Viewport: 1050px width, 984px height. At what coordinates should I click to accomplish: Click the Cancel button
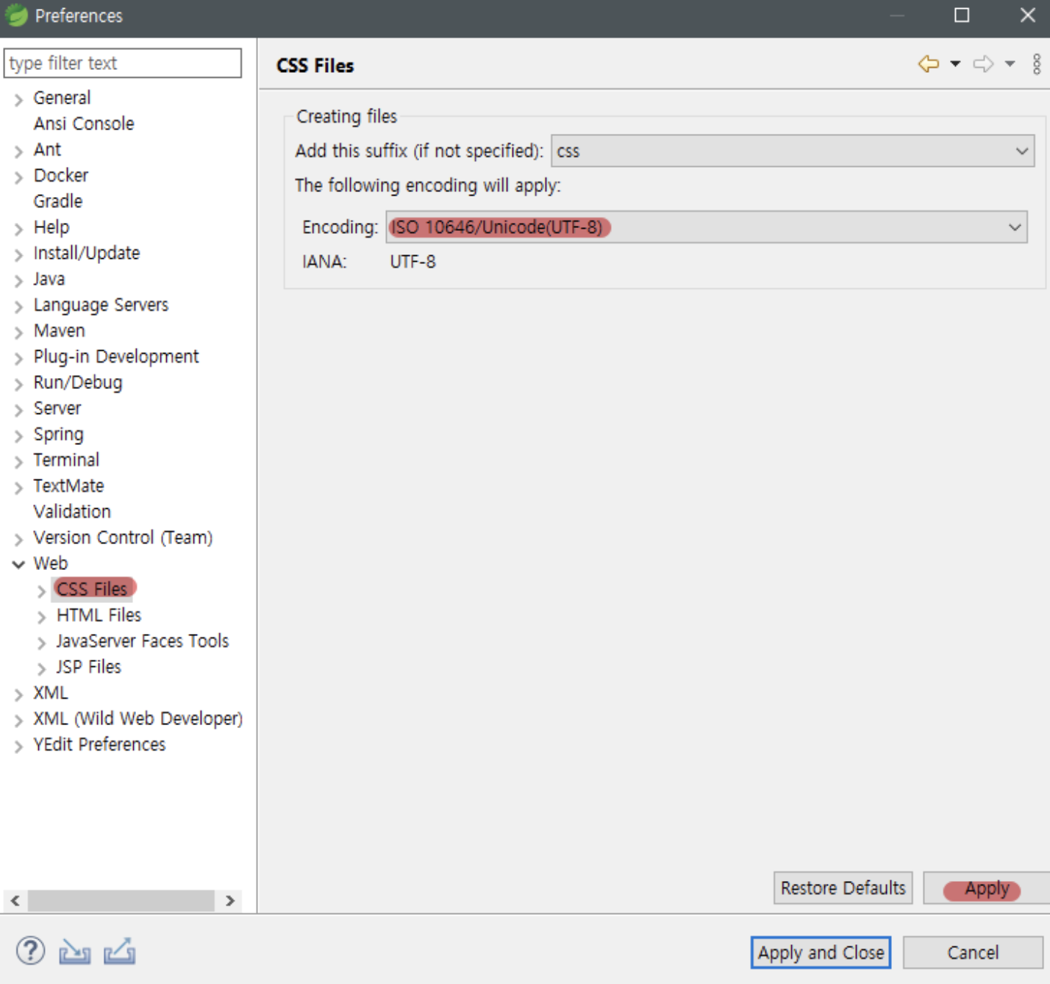[973, 952]
